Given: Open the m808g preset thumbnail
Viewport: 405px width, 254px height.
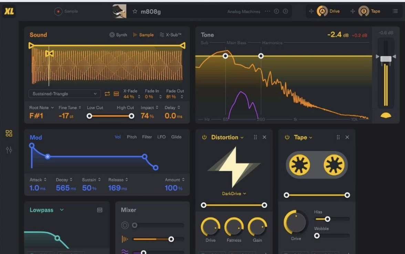Looking at the screenshot, I should pos(119,11).
